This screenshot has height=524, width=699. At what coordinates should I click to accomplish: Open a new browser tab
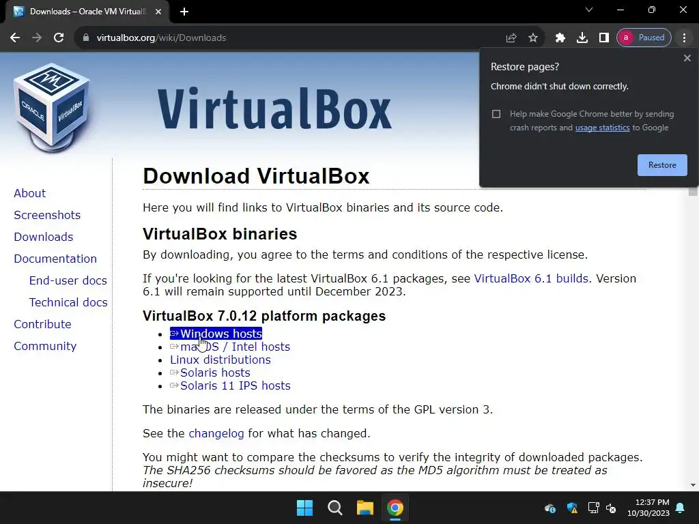click(184, 12)
